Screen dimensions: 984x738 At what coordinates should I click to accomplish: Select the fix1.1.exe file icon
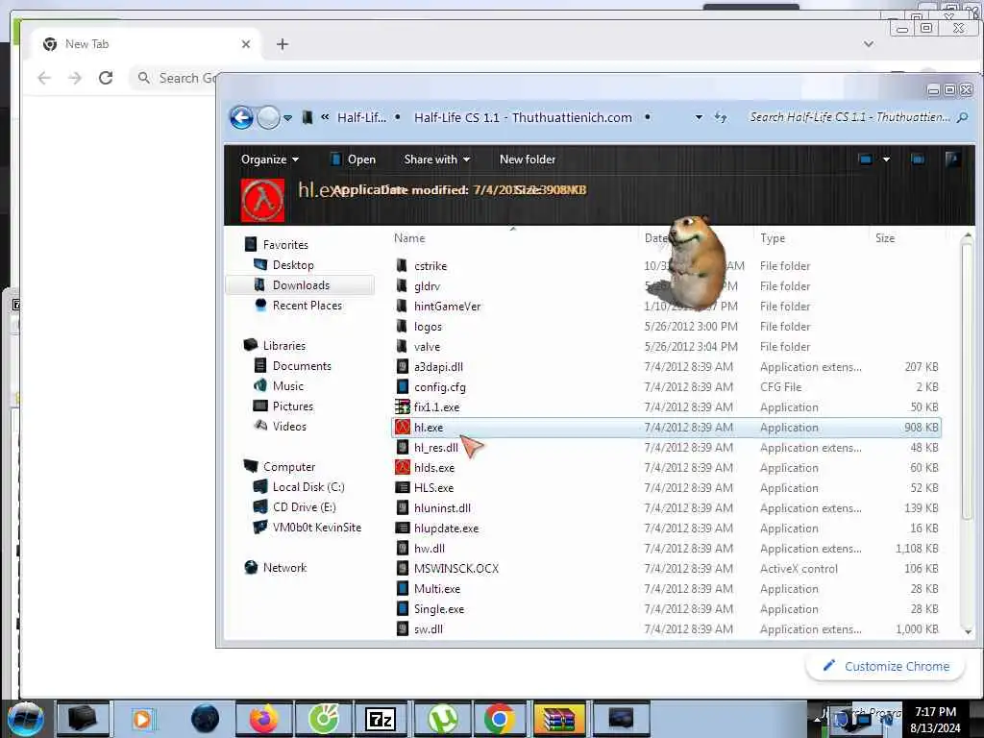point(403,406)
